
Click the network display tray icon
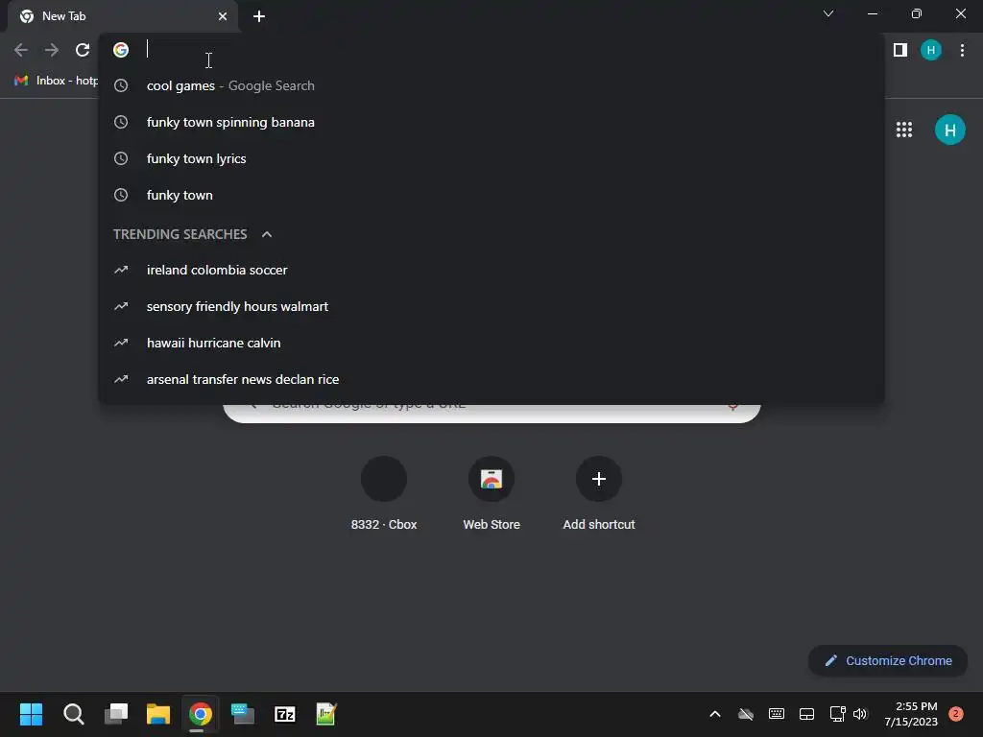point(837,714)
